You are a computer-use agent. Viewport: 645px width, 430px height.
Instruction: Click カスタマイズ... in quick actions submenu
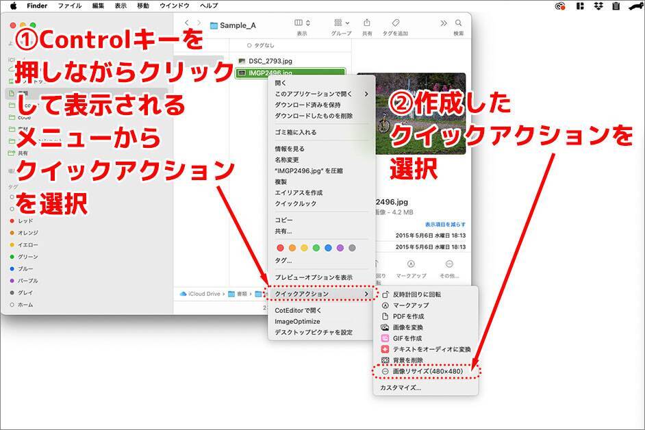[401, 388]
